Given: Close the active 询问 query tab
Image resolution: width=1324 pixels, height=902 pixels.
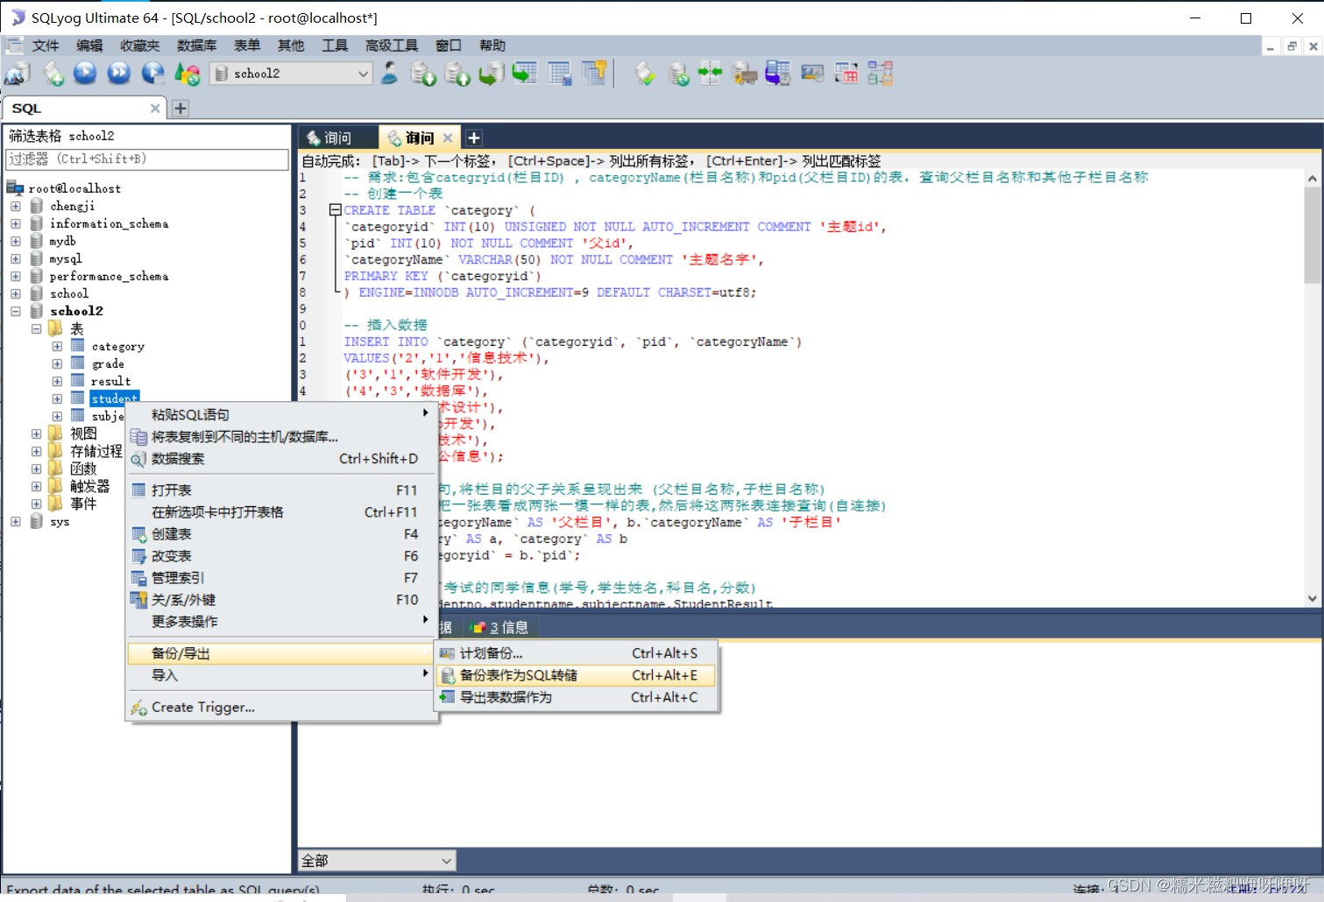Looking at the screenshot, I should (x=448, y=137).
